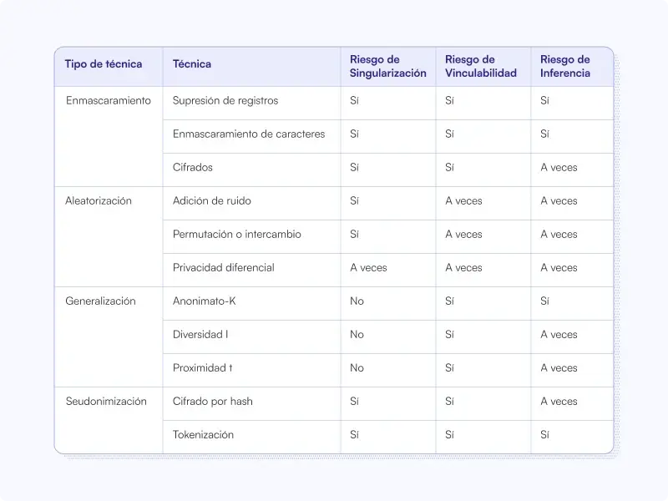The width and height of the screenshot is (668, 501).
Task: Click the Adición de ruido cell
Action: pos(251,203)
